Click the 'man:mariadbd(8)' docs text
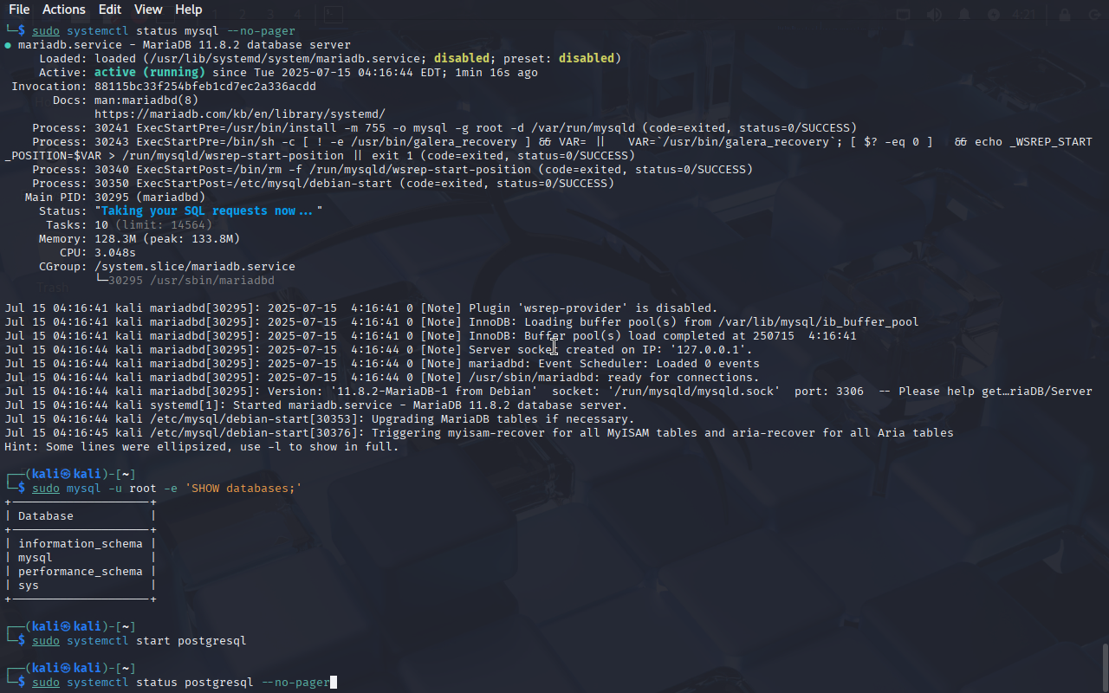Viewport: 1109px width, 693px height. point(146,100)
